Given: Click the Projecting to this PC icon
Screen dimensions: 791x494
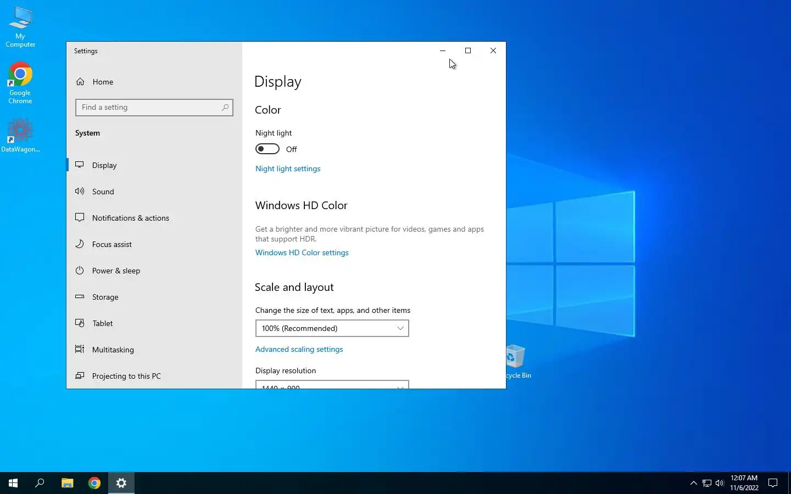Looking at the screenshot, I should 80,375.
